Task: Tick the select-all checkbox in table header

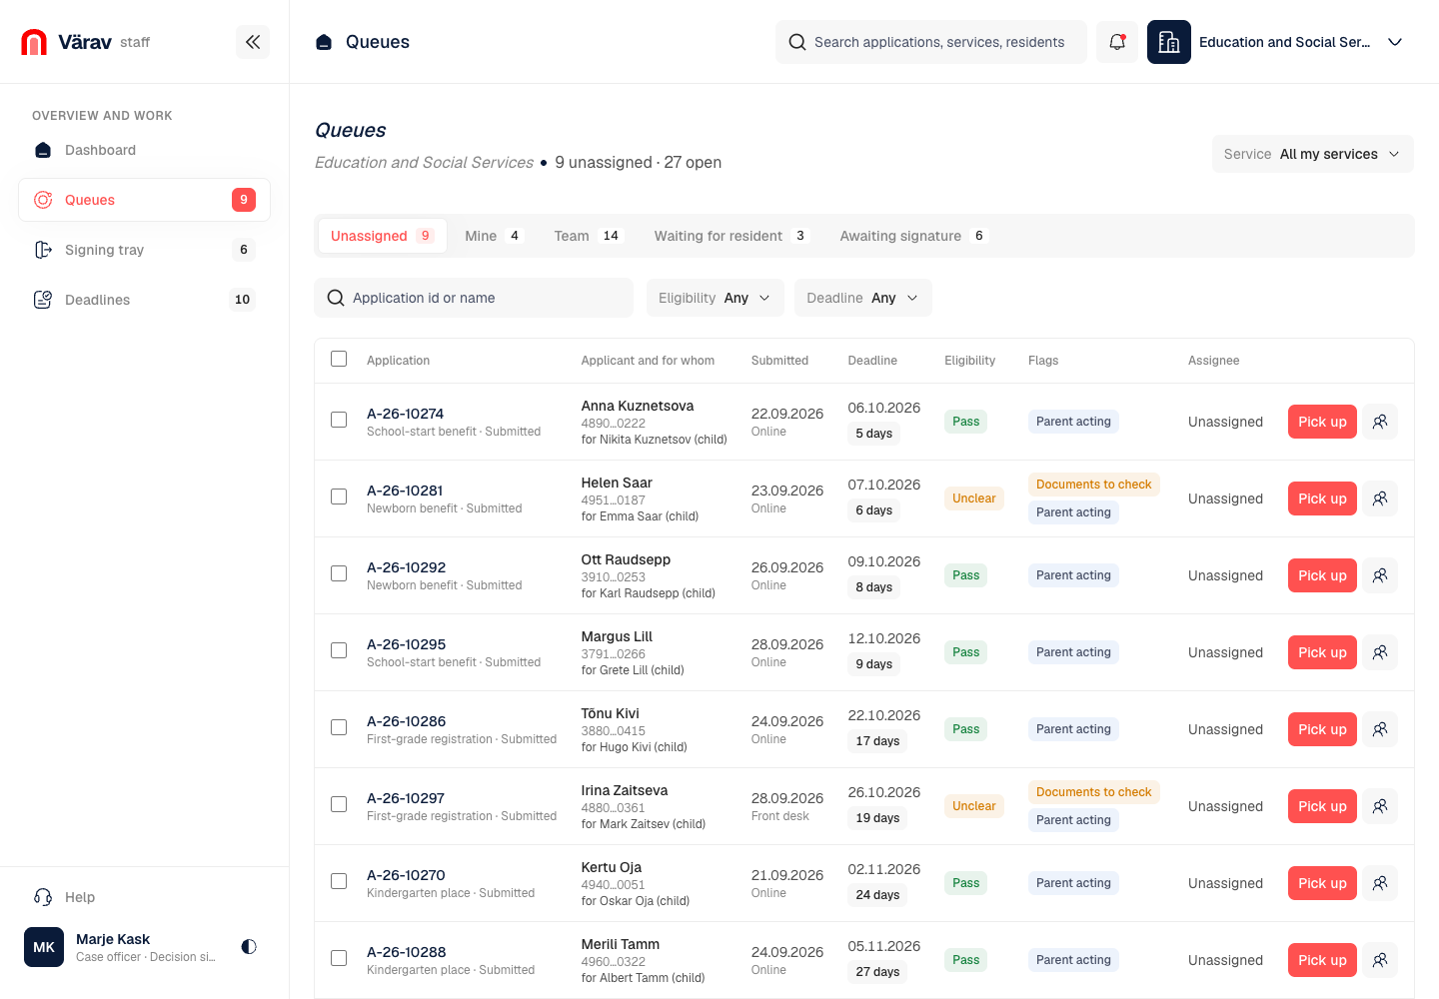Action: pyautogui.click(x=339, y=359)
